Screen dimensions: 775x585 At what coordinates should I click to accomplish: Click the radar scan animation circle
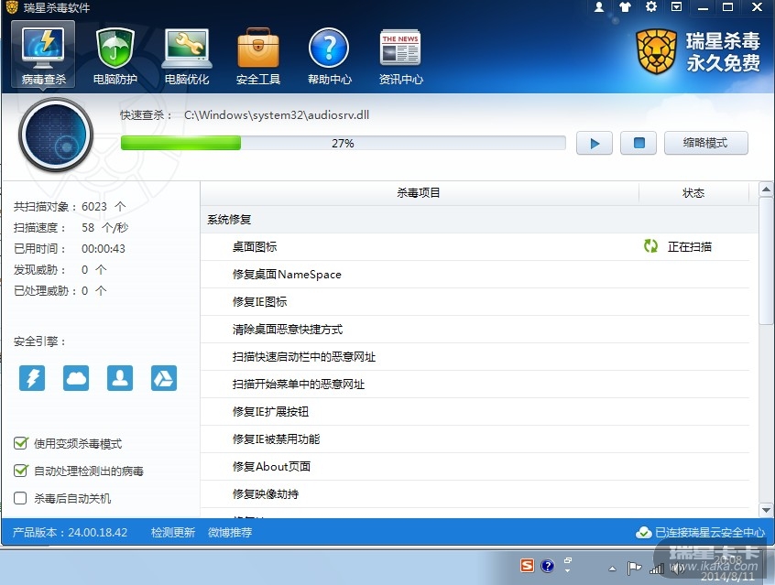[x=56, y=135]
